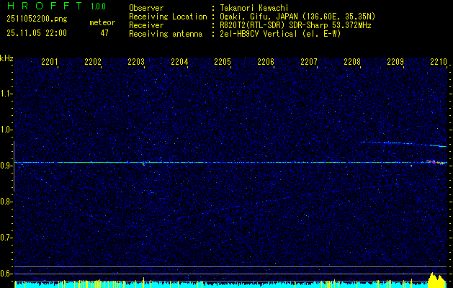Click time marker 2203
Viewport: 453px width, 288px height.
tap(136, 61)
